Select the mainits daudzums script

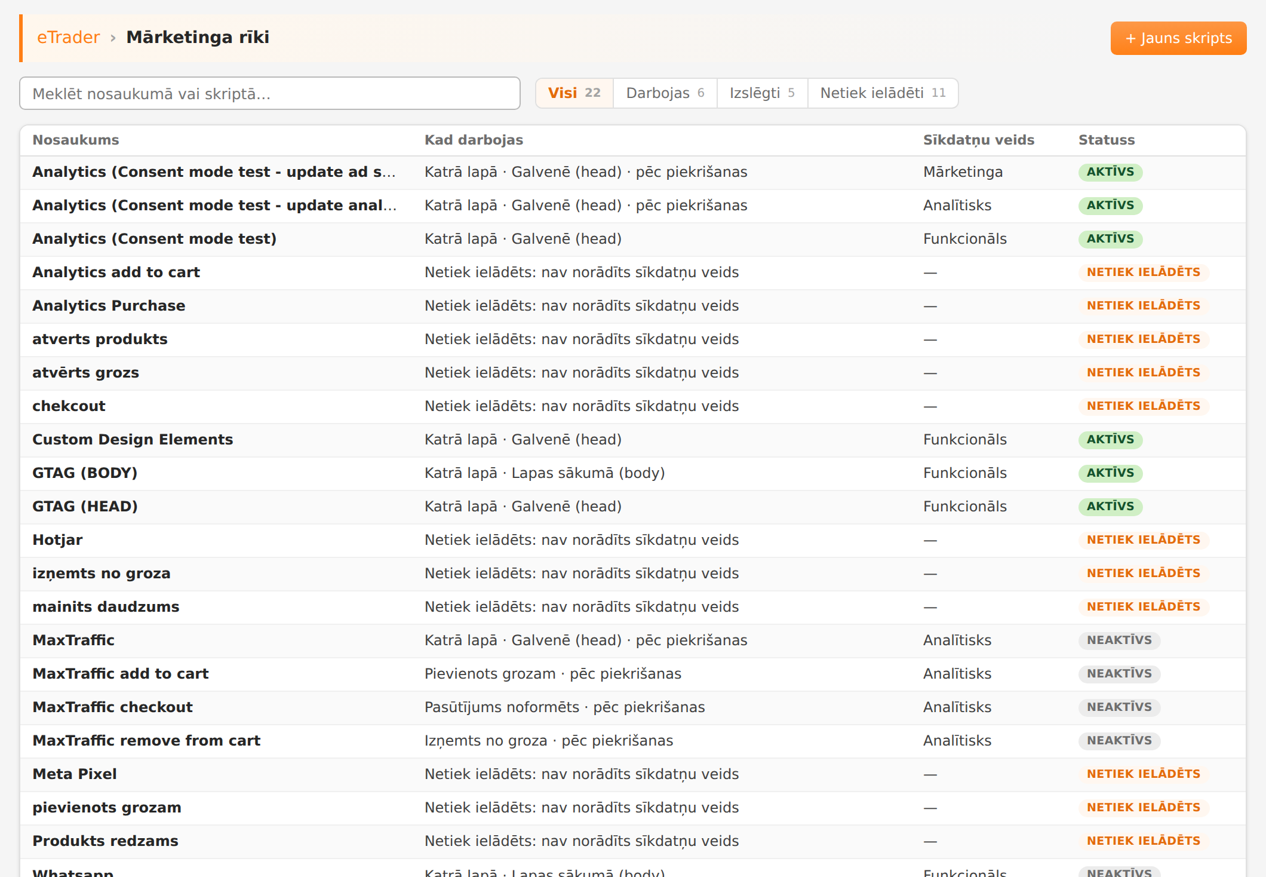click(x=106, y=607)
